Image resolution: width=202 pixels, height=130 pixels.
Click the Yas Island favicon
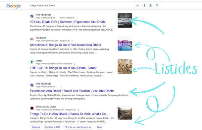tap(32, 39)
